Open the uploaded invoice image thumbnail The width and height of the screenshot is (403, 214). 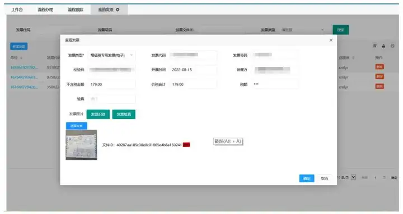pyautogui.click(x=81, y=145)
